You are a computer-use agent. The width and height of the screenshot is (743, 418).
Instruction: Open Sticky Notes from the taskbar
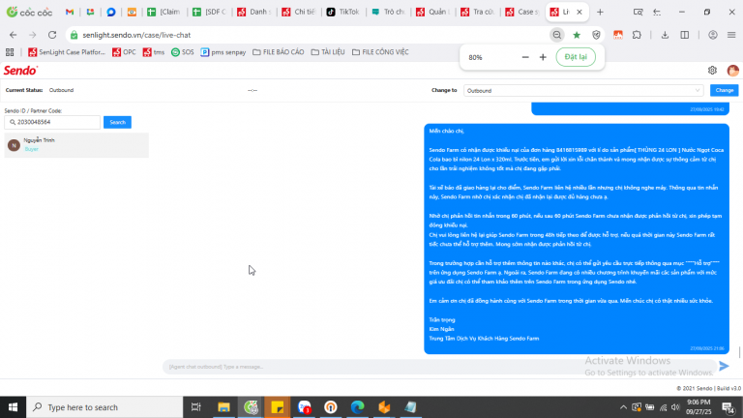[278, 407]
